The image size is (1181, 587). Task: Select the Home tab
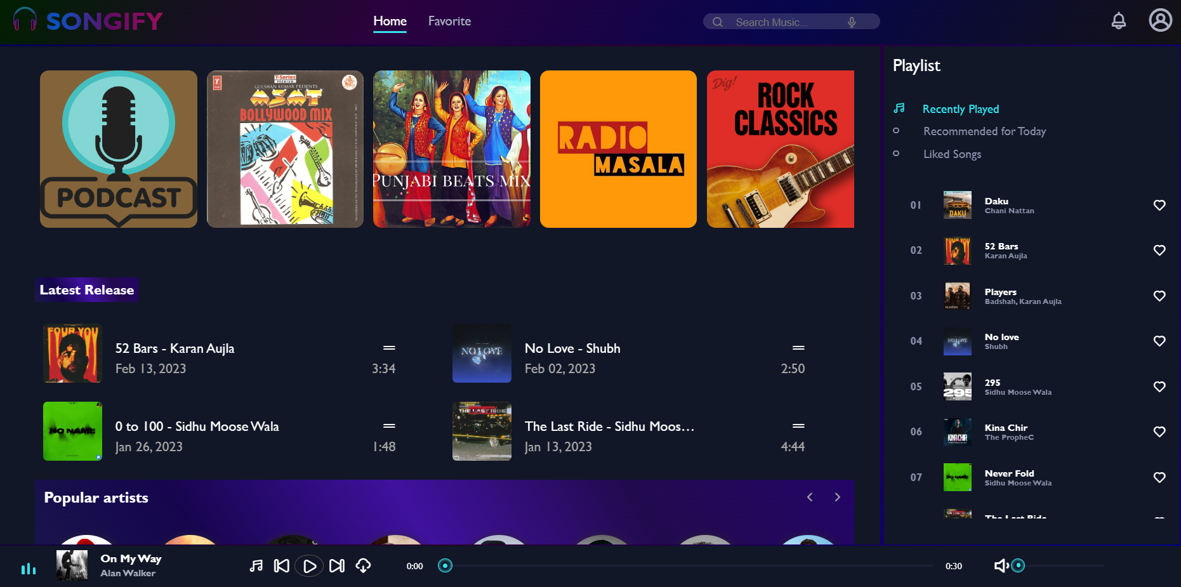click(389, 21)
